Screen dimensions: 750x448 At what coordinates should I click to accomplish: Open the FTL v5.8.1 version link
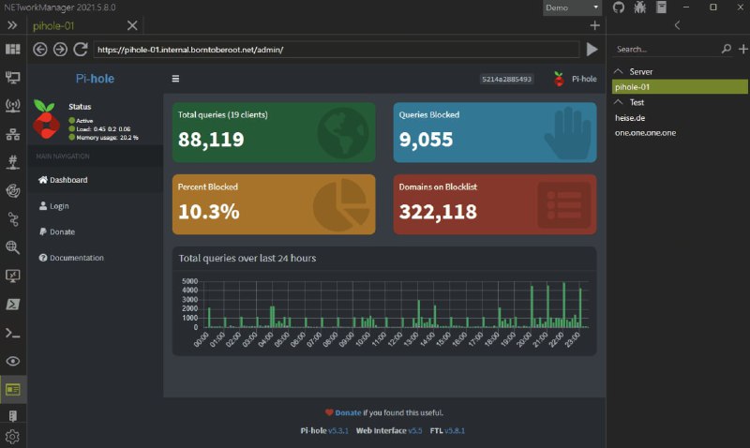coord(455,431)
